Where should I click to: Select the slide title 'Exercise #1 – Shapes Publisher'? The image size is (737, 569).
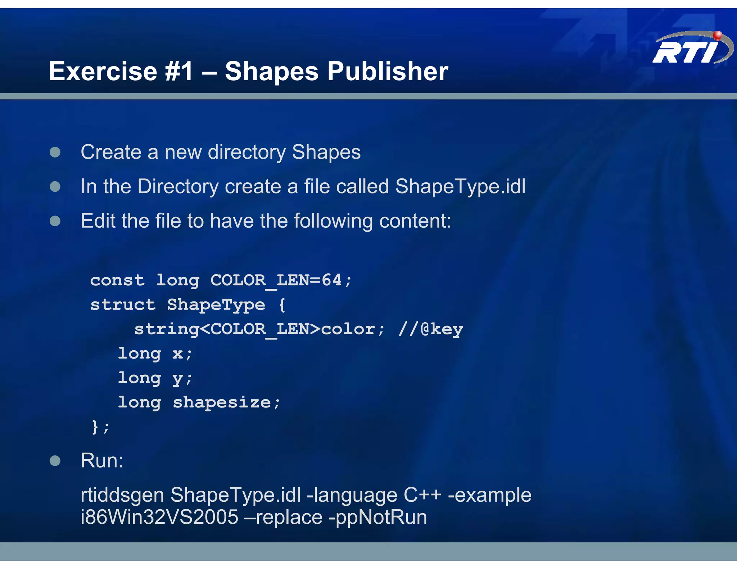point(248,71)
